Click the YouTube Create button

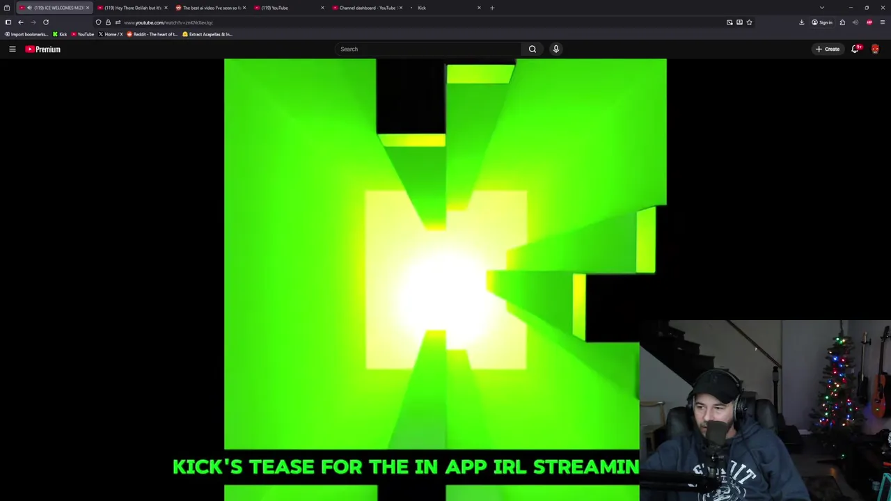pyautogui.click(x=828, y=49)
